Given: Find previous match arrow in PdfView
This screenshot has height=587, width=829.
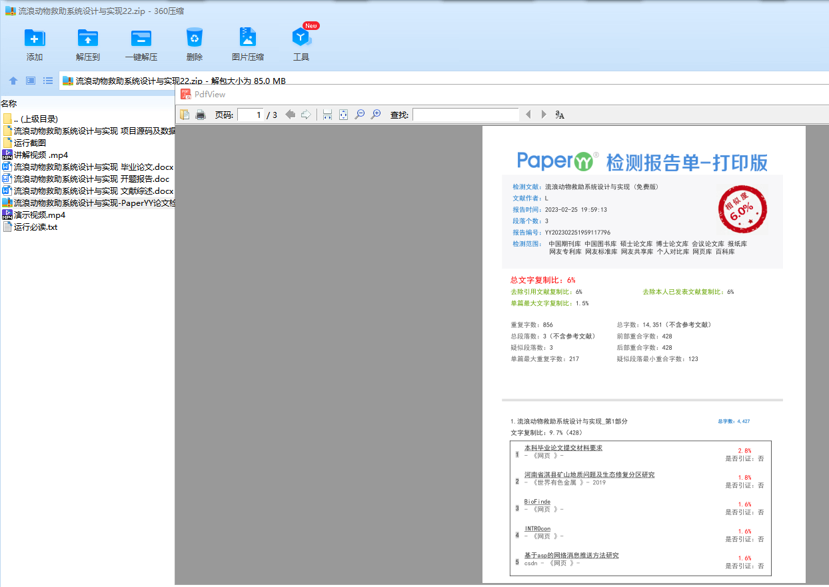Looking at the screenshot, I should 528,115.
